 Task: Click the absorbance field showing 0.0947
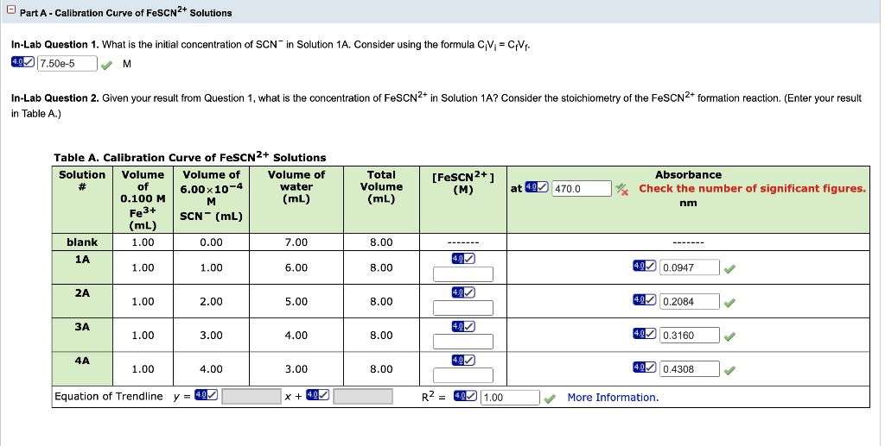click(x=689, y=267)
